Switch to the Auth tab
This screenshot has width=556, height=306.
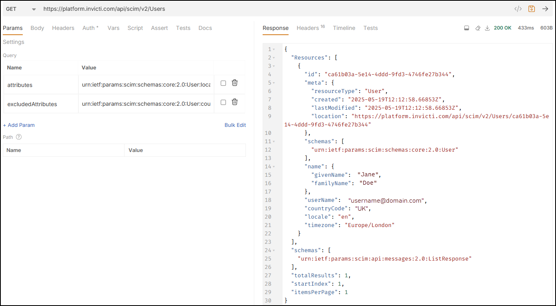89,28
